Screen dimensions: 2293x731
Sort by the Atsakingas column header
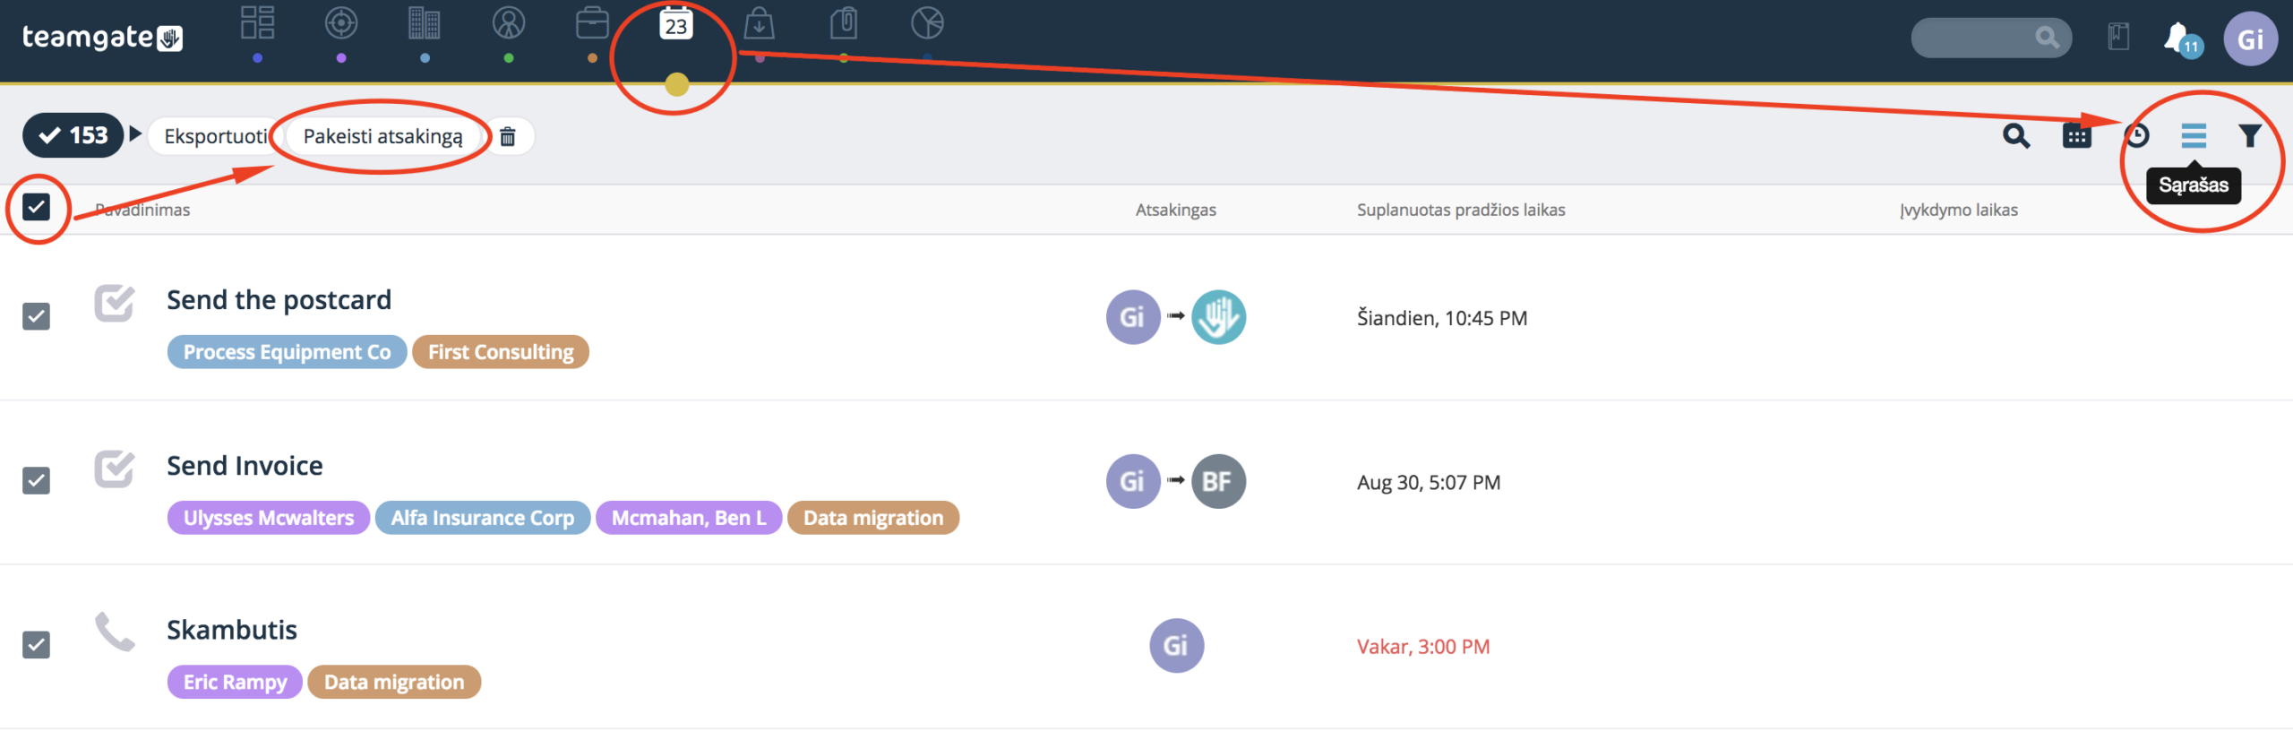click(x=1176, y=210)
